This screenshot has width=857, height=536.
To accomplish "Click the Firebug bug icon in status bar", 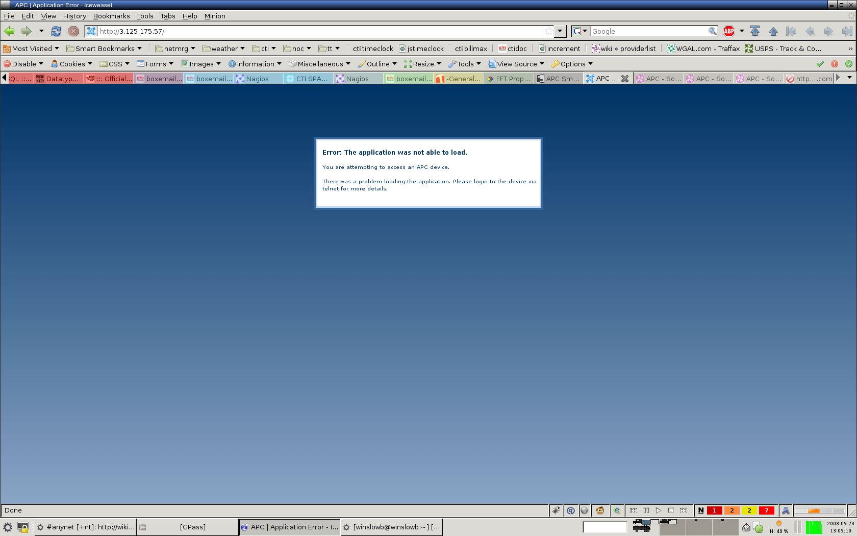I will point(556,510).
